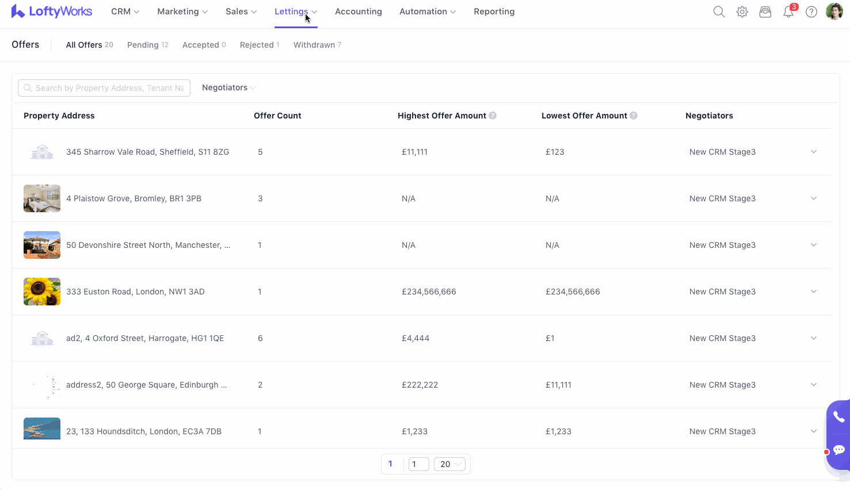This screenshot has height=490, width=850.
Task: Open the Negotiators filter dropdown
Action: [228, 87]
